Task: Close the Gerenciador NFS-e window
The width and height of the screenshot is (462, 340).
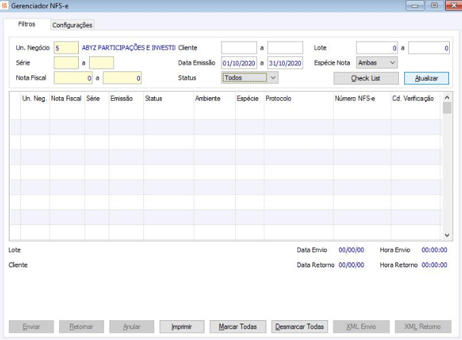Action: 453,5
